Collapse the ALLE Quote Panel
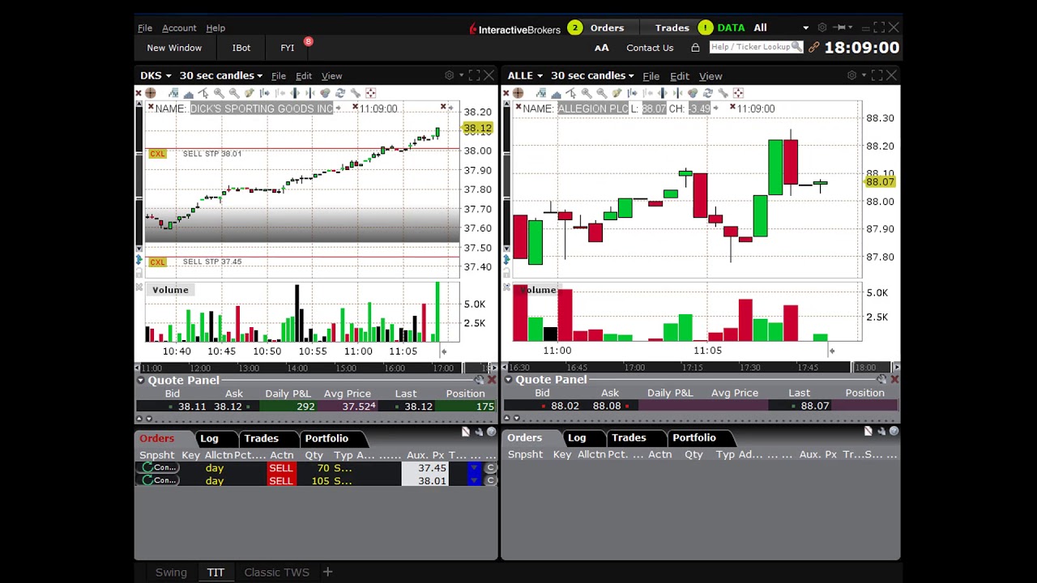 click(509, 379)
